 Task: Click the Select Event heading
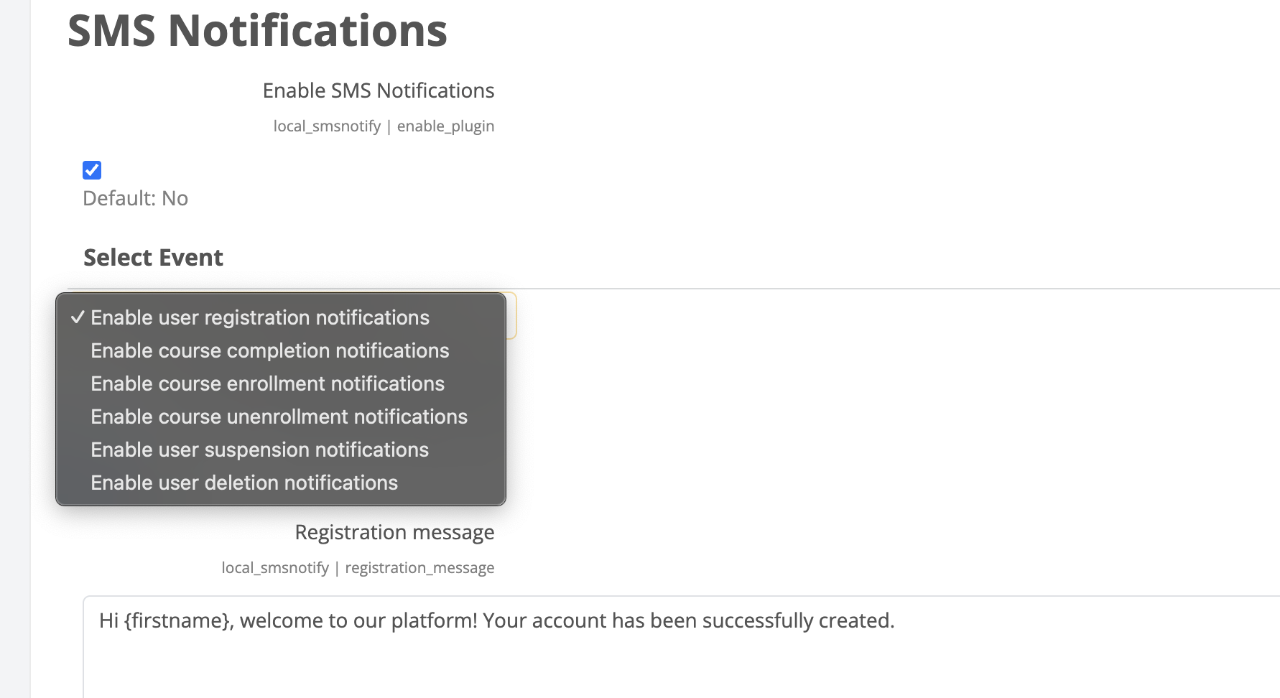[x=153, y=257]
